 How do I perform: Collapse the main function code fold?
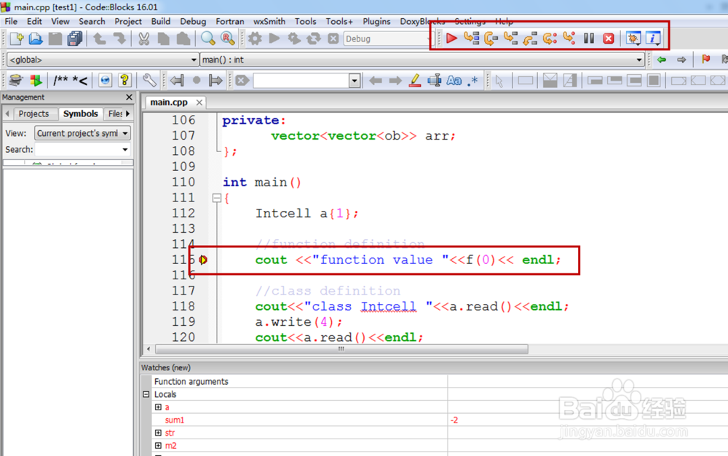[217, 198]
